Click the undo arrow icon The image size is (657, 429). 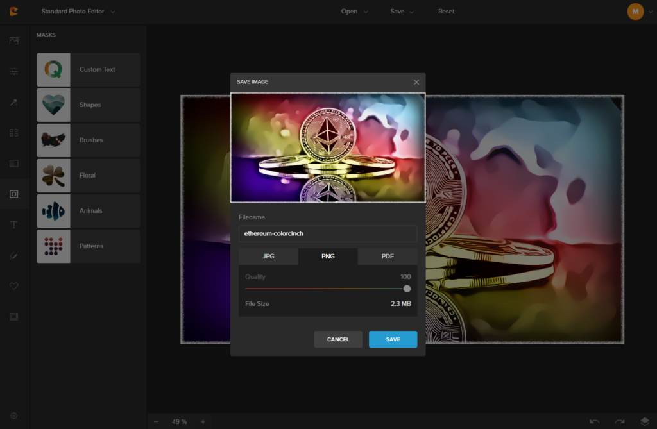pyautogui.click(x=594, y=421)
